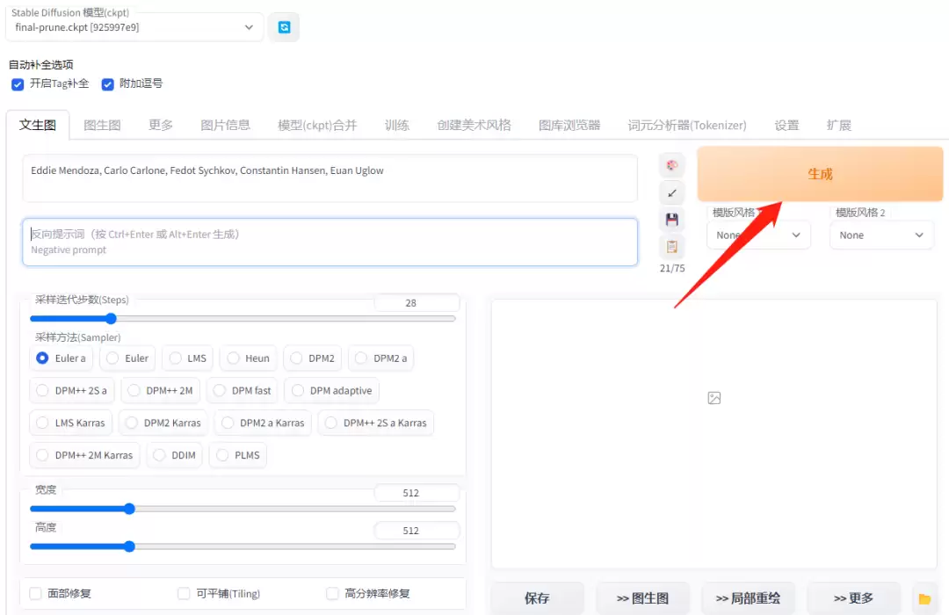The height and width of the screenshot is (615, 949).
Task: Switch to the 图生图 tab
Action: [102, 126]
